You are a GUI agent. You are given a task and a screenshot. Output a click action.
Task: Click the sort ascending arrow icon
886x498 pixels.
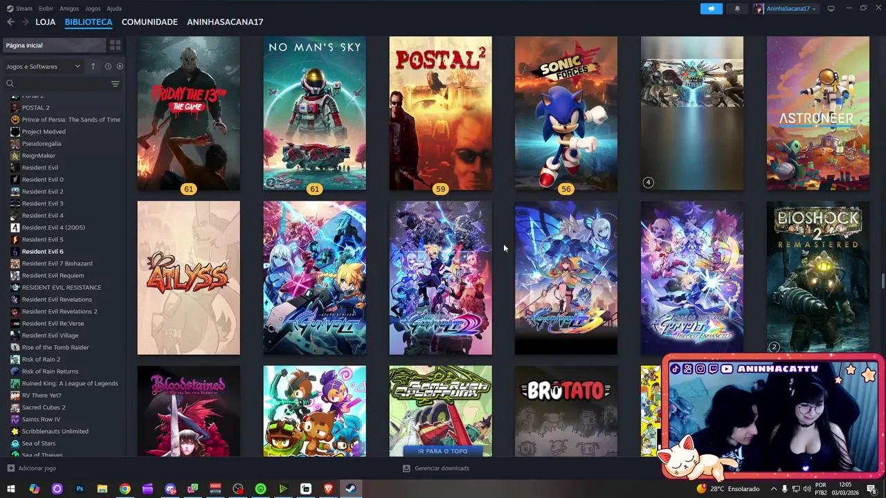(93, 66)
